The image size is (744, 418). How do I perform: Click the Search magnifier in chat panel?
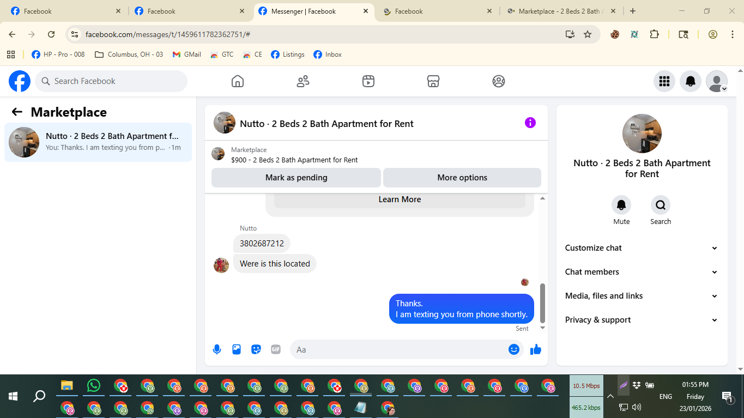(661, 205)
